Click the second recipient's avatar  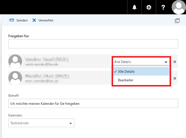coord(15,78)
